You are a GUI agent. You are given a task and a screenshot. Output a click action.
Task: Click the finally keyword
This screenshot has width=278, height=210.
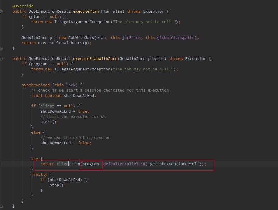(x=39, y=175)
